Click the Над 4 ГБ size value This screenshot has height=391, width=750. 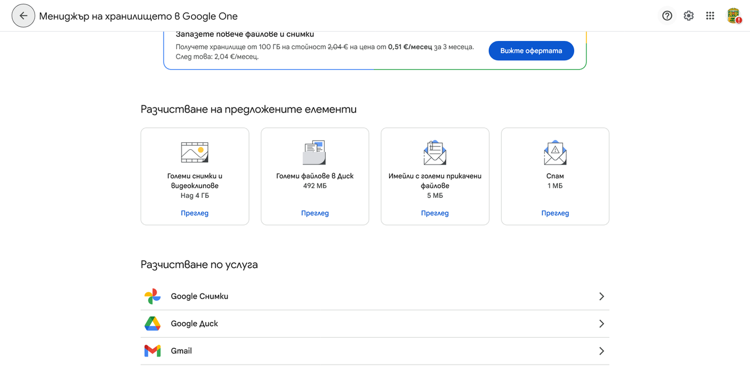pyautogui.click(x=195, y=195)
